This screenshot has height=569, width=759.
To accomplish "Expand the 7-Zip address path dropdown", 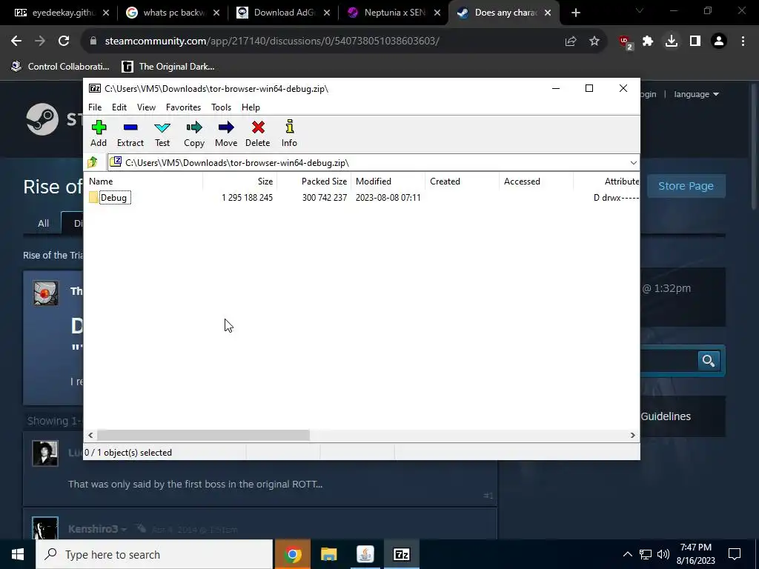I will tap(633, 162).
